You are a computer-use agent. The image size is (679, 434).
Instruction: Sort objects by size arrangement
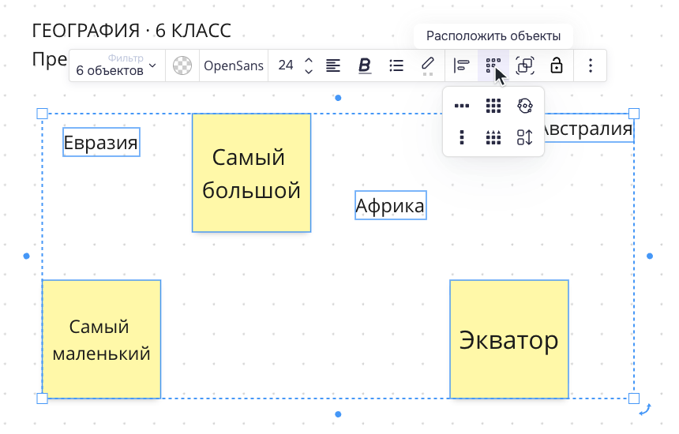tap(525, 137)
